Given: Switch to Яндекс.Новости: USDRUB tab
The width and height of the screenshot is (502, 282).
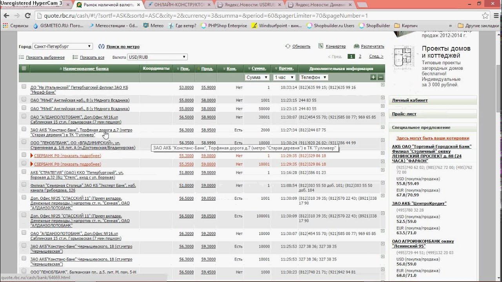Looking at the screenshot, I should coord(249,5).
